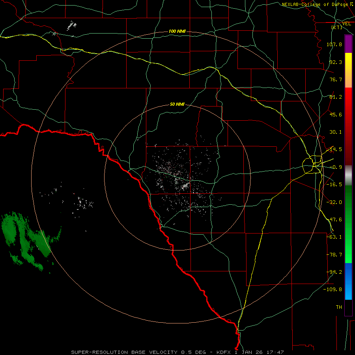This screenshot has width=355, height=355.
Task: Select the -109.8 legend value
Action: click(333, 290)
